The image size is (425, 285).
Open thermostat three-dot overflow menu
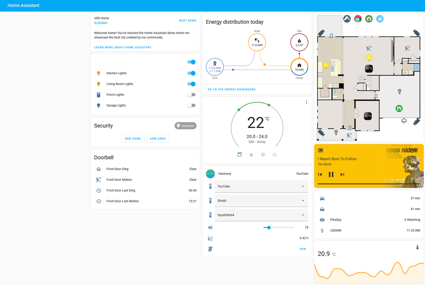coord(307,102)
